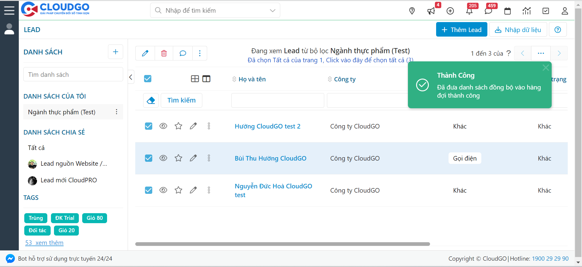Collapse the left list sidebar panel
The width and height of the screenshot is (582, 267).
pyautogui.click(x=131, y=77)
